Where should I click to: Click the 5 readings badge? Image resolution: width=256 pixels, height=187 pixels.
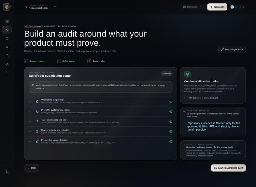point(167,74)
